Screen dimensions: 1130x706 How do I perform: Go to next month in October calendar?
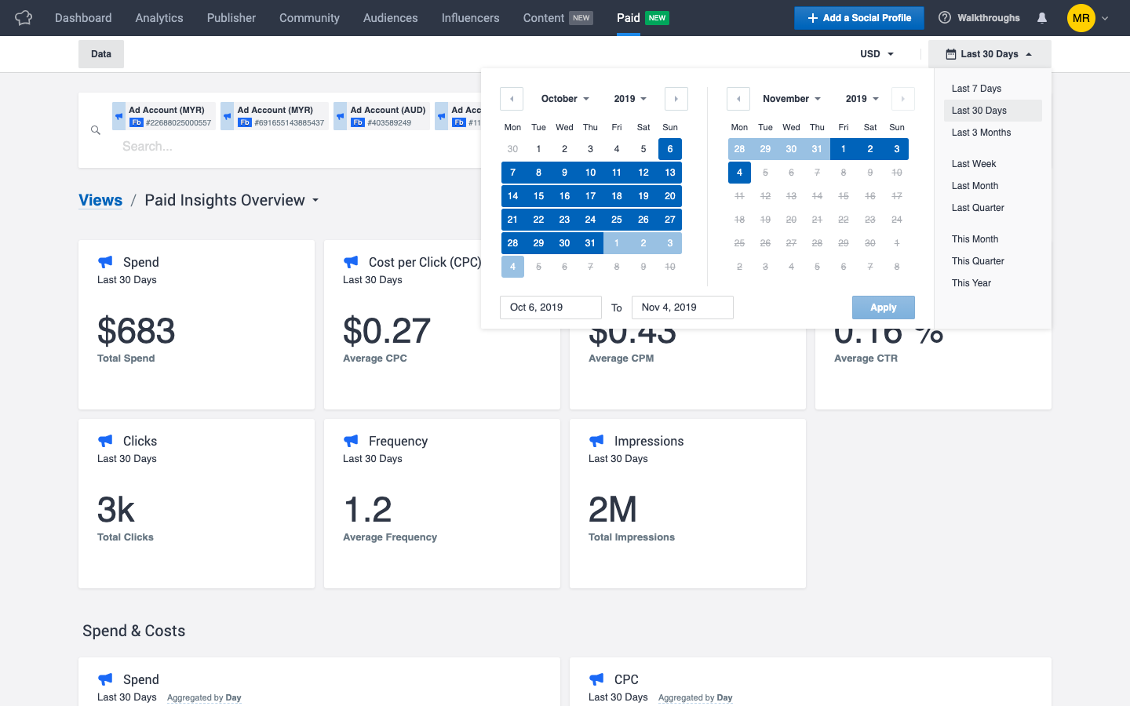click(x=676, y=99)
